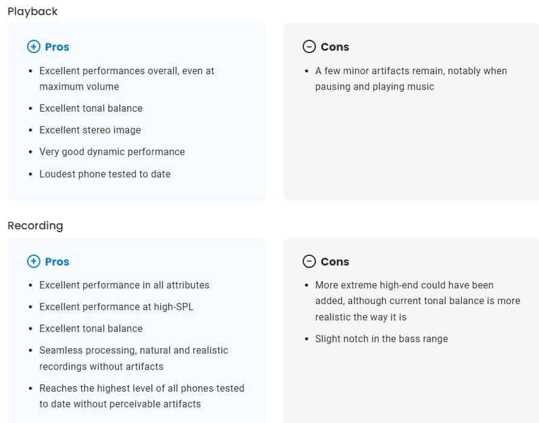Click the minus icon beside Recording Cons
This screenshot has width=539, height=423.
(309, 261)
